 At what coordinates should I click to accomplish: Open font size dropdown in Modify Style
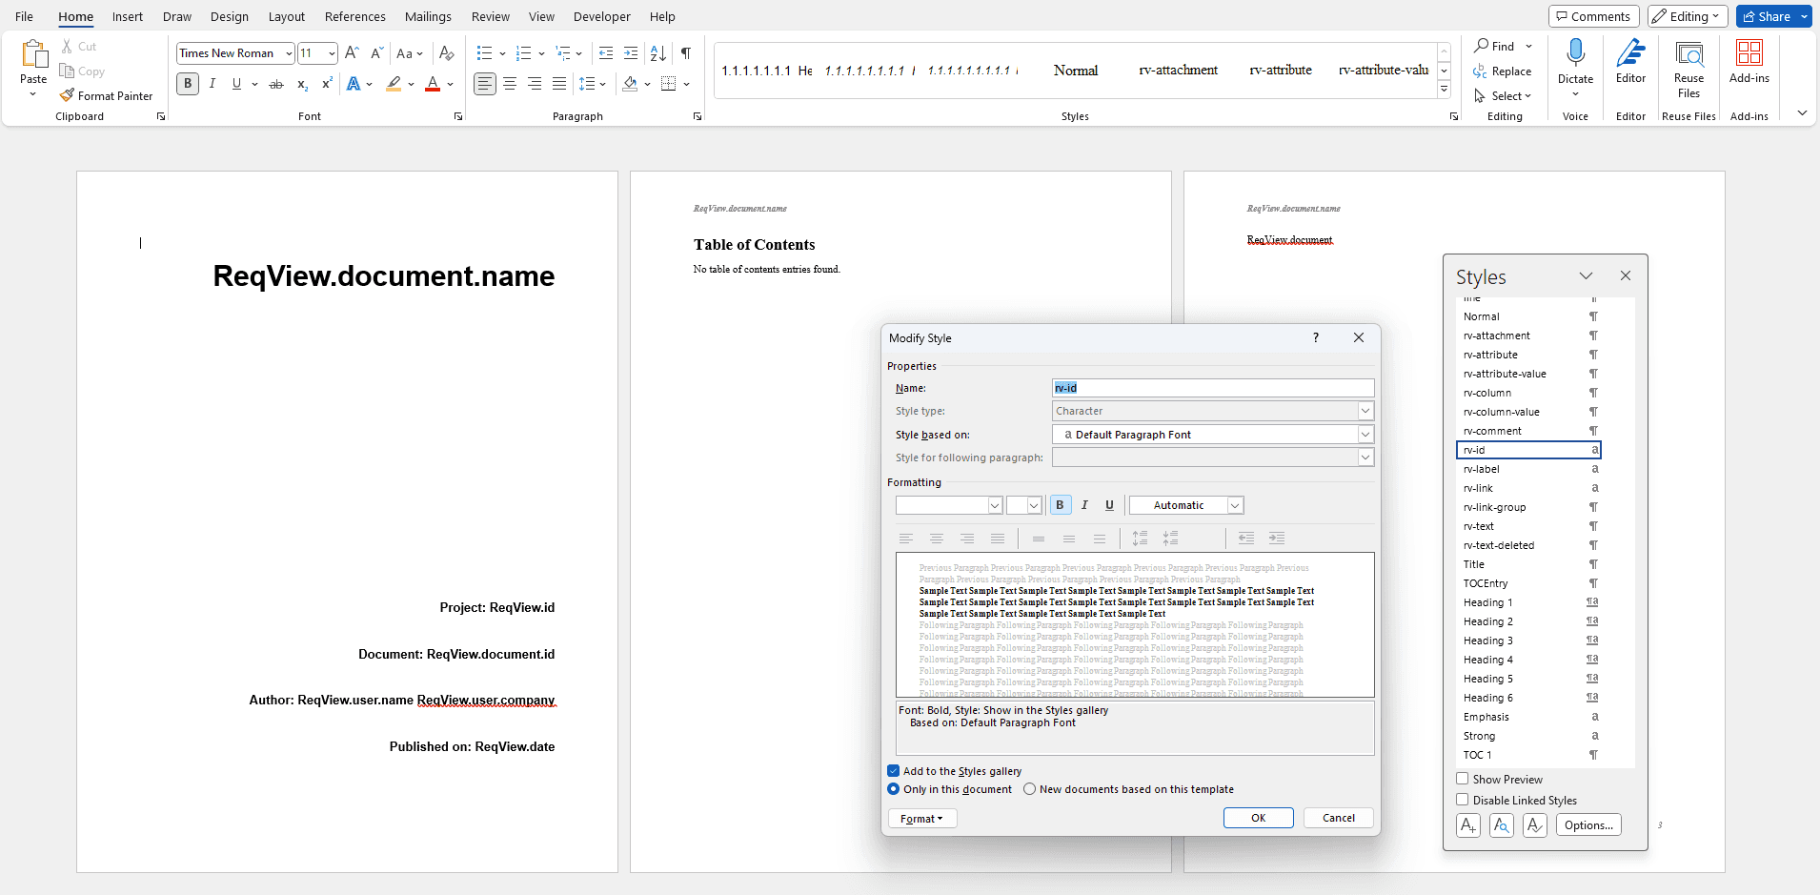[x=1034, y=505]
